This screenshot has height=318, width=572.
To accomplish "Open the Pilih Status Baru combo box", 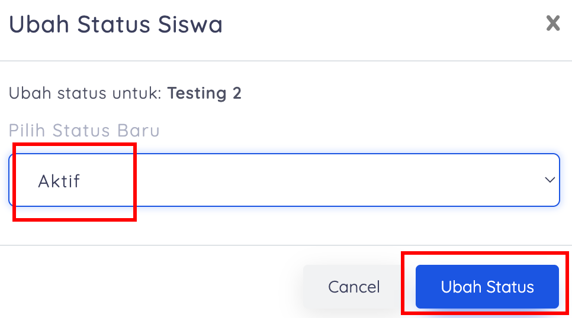I will [x=284, y=180].
